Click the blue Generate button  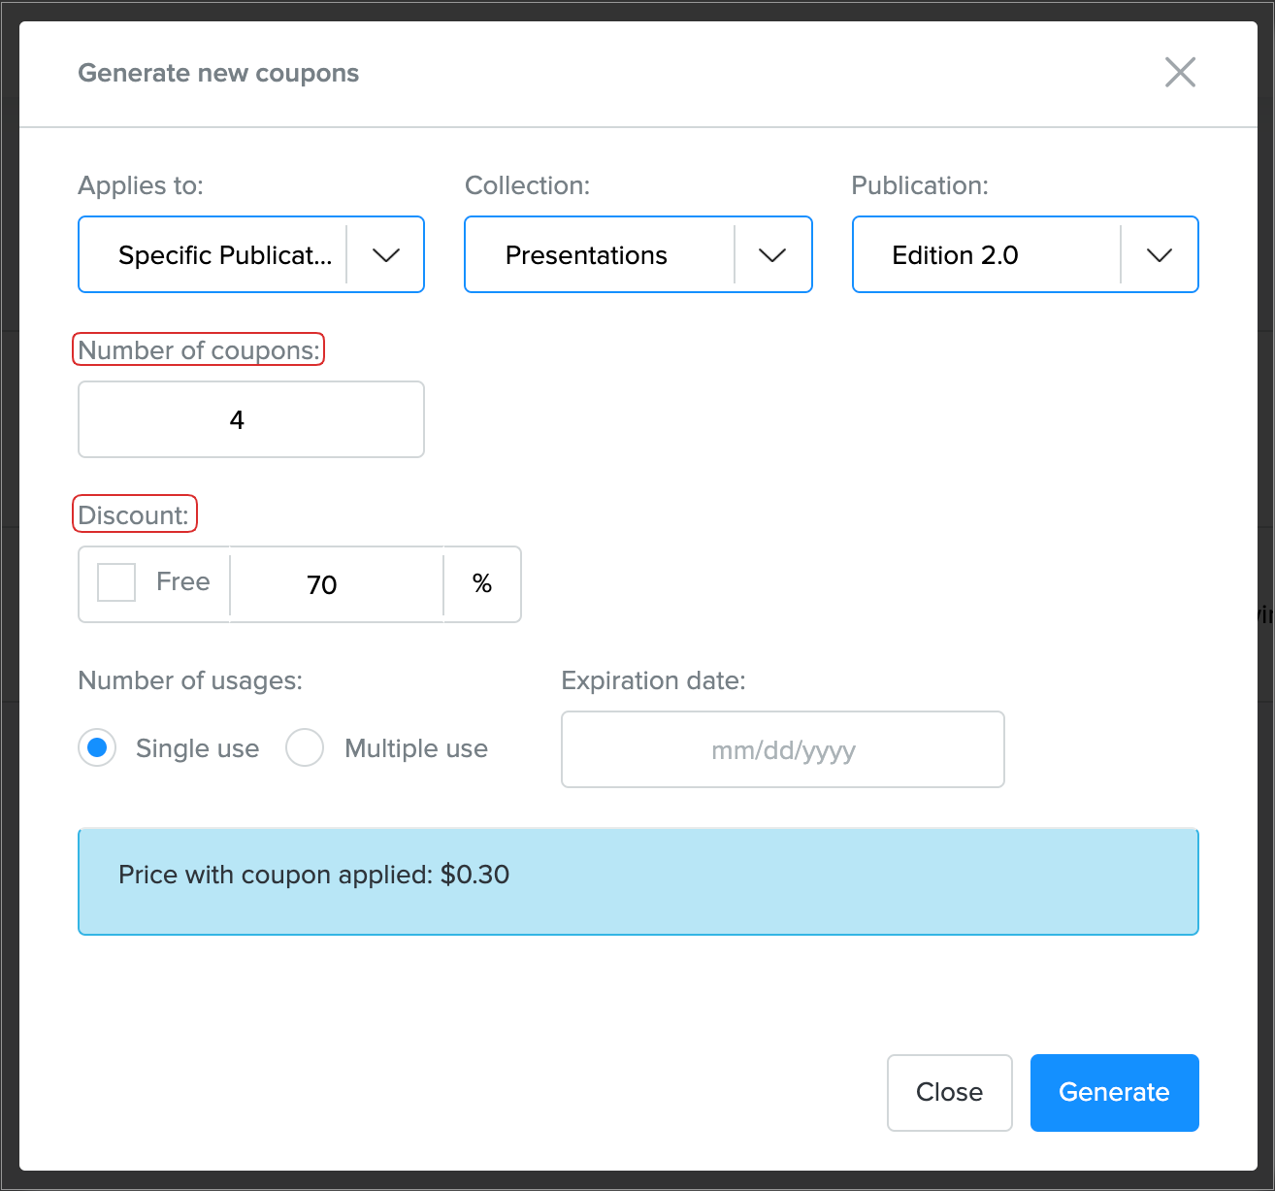1114,1092
